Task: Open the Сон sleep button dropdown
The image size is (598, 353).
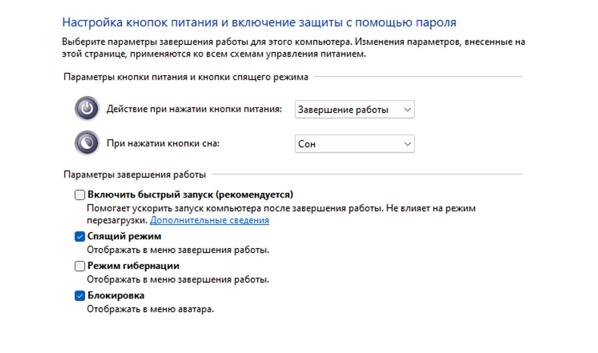Action: 355,144
